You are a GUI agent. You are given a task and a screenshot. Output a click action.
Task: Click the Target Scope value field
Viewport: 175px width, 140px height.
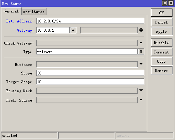pos(90,82)
